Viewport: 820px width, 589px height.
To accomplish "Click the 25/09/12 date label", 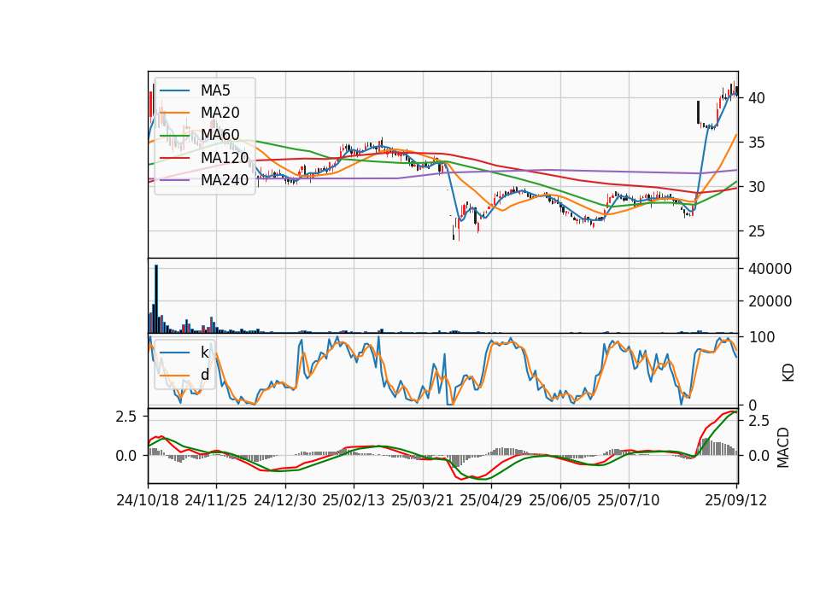I will coord(735,500).
